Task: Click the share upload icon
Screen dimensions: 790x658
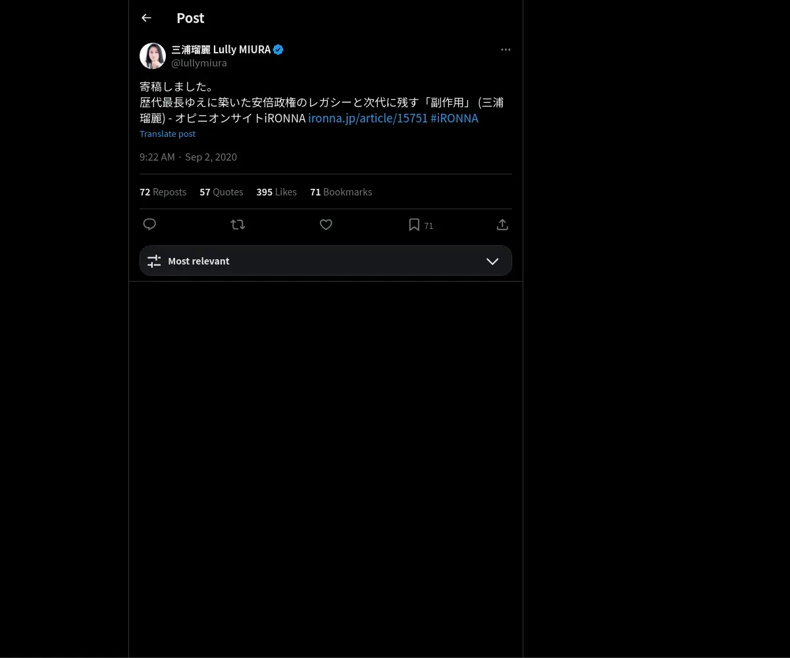Action: [x=502, y=225]
